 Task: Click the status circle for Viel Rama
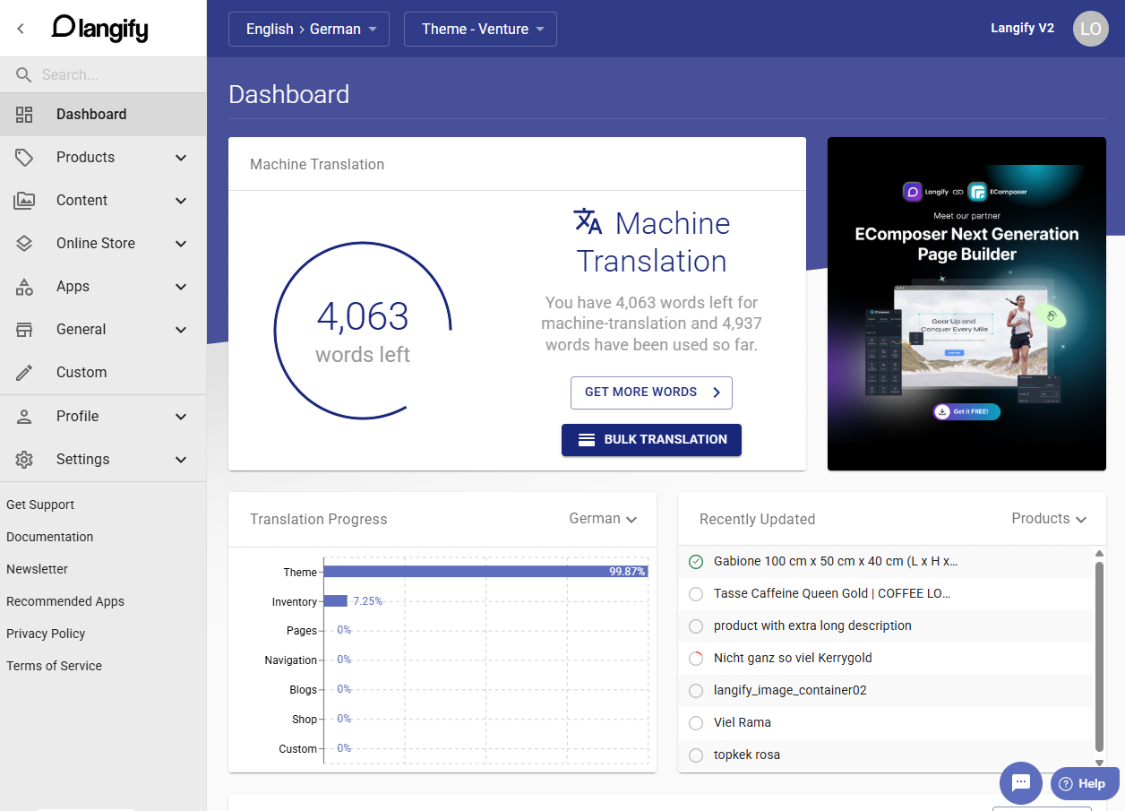coord(696,723)
